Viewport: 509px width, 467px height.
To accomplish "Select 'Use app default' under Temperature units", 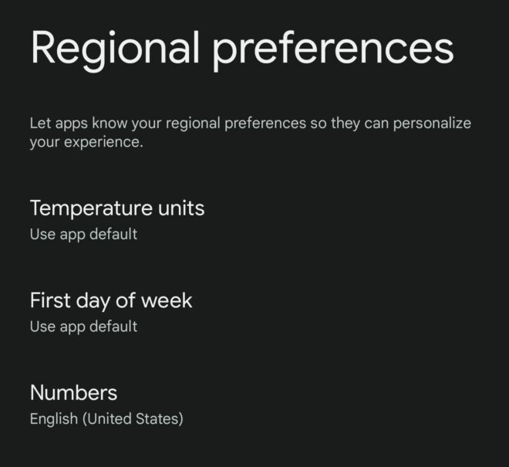I will click(x=83, y=235).
